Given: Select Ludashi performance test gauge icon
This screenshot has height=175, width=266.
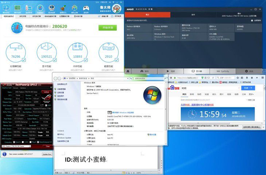Looking at the screenshot, I should click(x=40, y=8).
